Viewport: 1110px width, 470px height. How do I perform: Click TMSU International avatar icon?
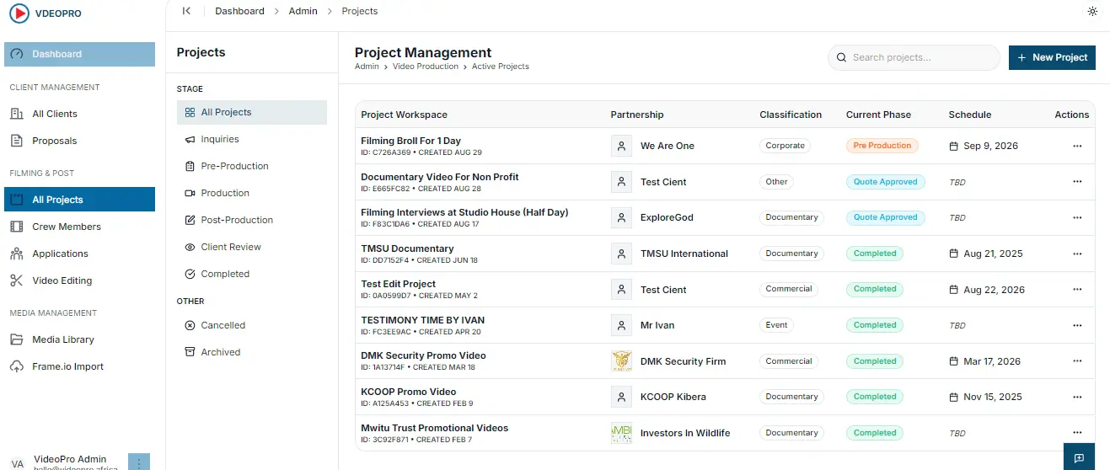pos(621,254)
